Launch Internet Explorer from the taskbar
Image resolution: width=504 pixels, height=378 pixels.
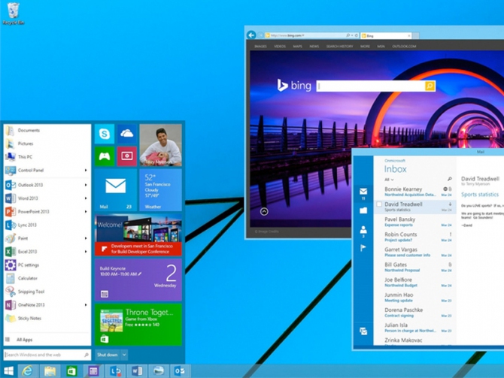28,371
